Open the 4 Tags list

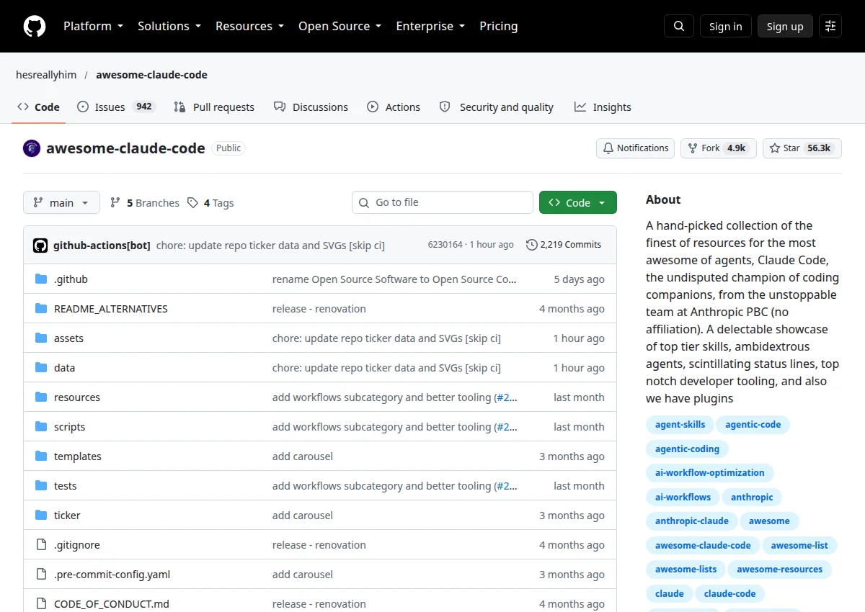click(x=210, y=203)
